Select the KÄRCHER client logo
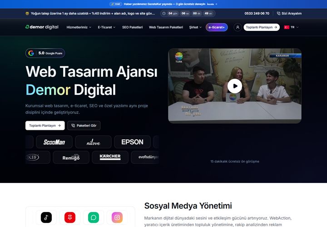This screenshot has height=227, width=327. 110,158
